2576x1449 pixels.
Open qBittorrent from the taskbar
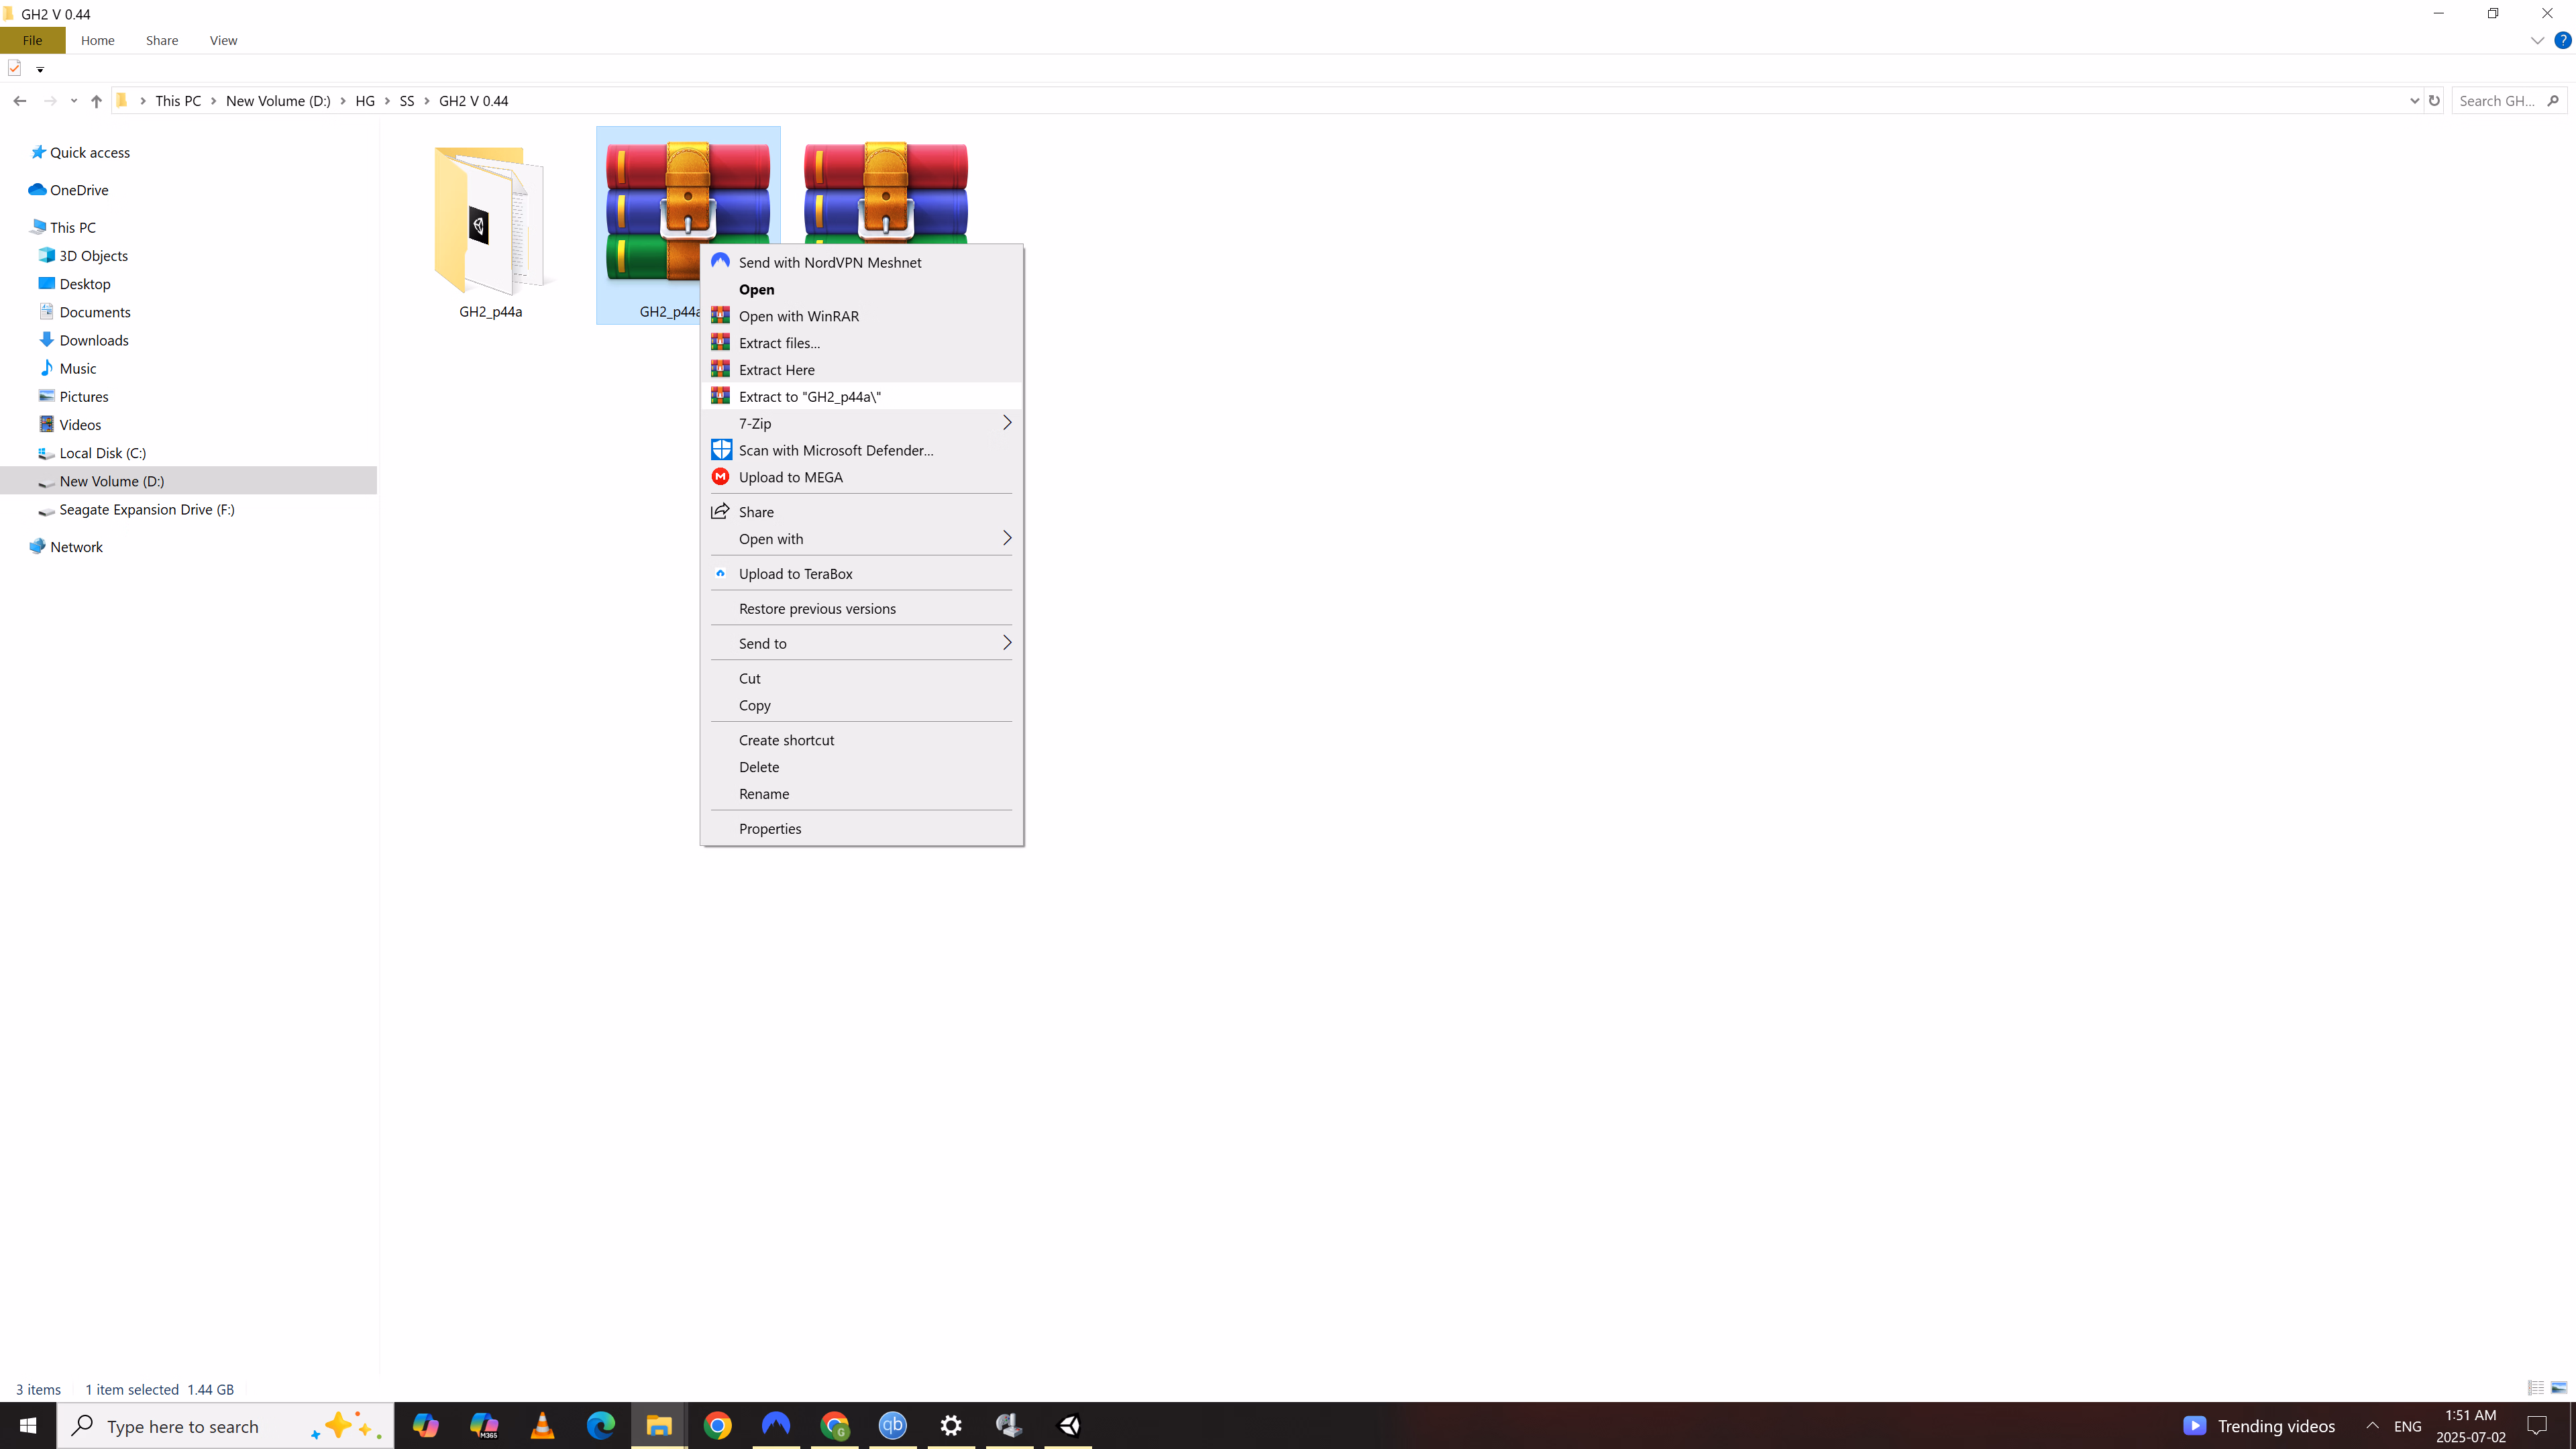892,1425
